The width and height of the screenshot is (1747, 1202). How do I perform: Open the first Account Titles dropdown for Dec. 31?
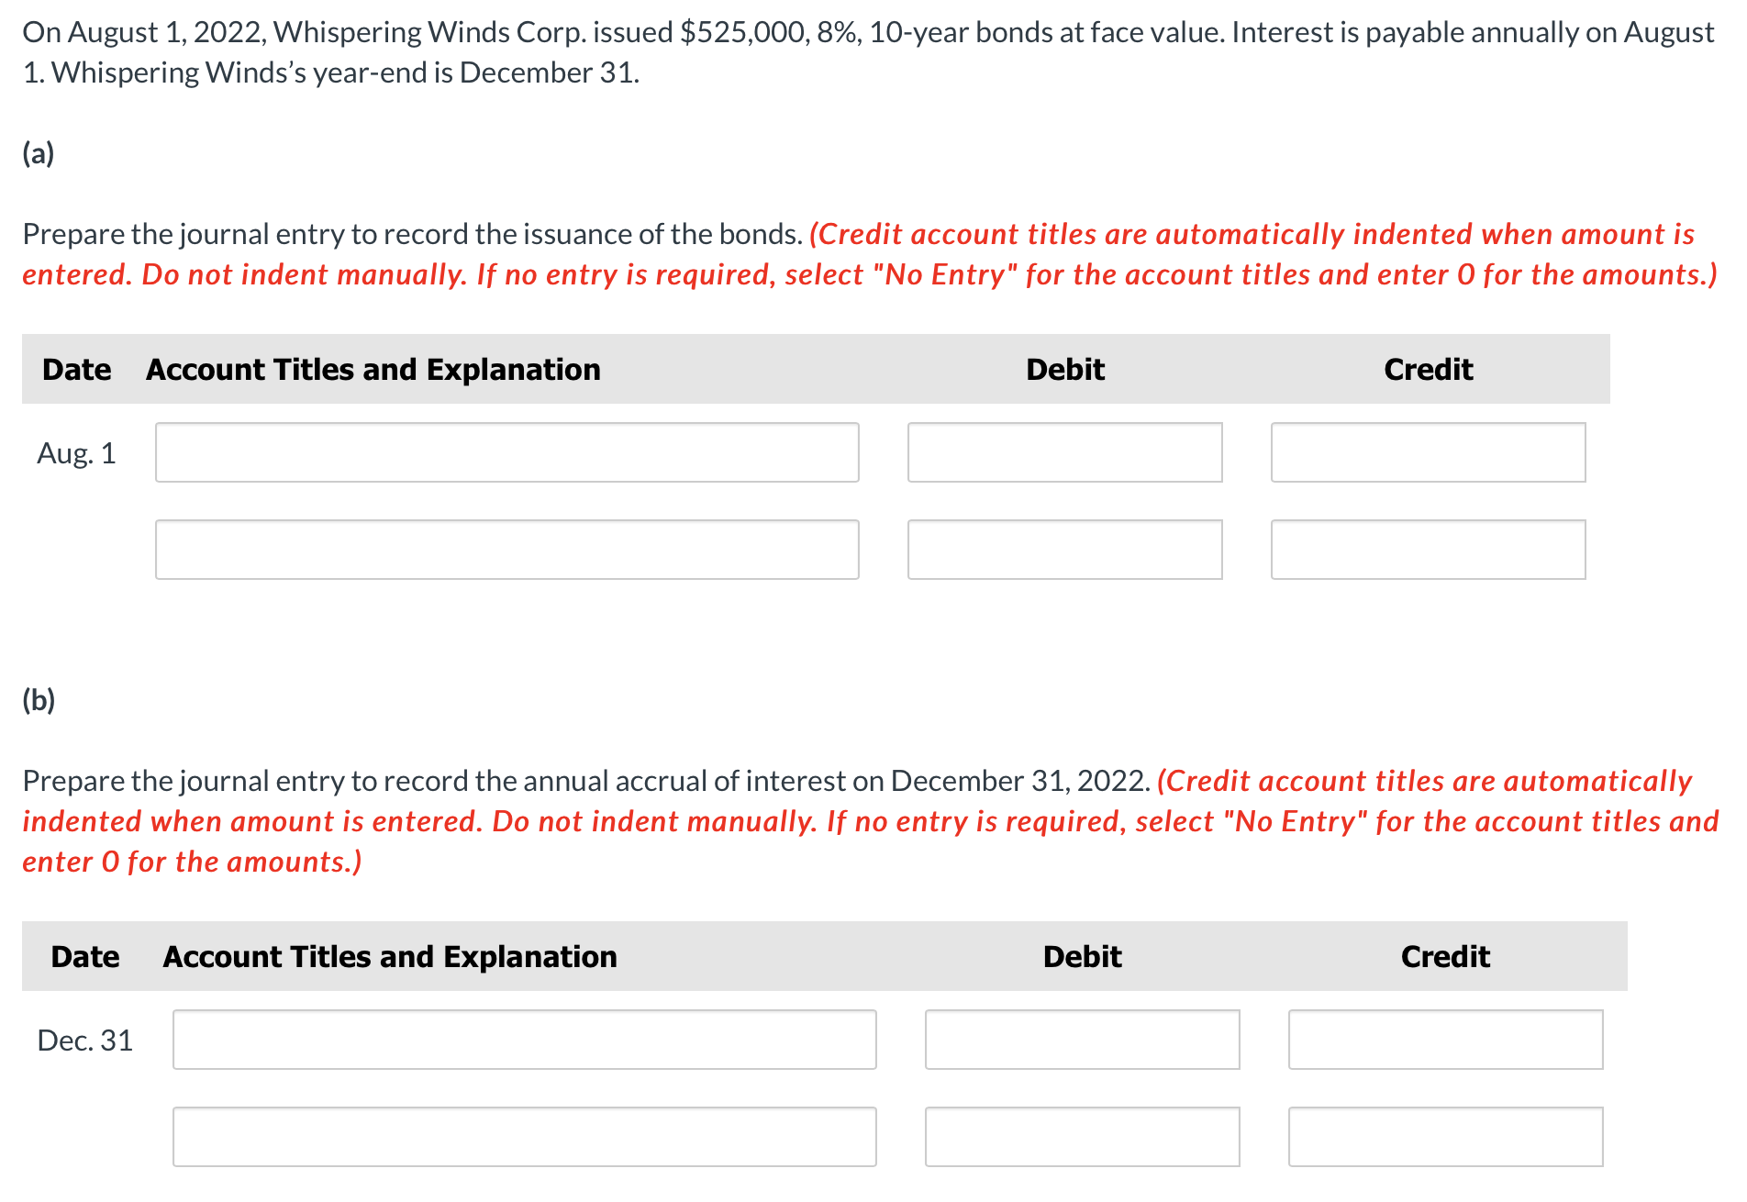click(523, 1040)
